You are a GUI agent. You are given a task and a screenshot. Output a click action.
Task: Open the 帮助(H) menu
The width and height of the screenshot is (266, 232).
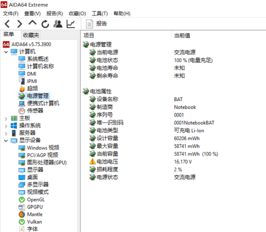point(122,13)
